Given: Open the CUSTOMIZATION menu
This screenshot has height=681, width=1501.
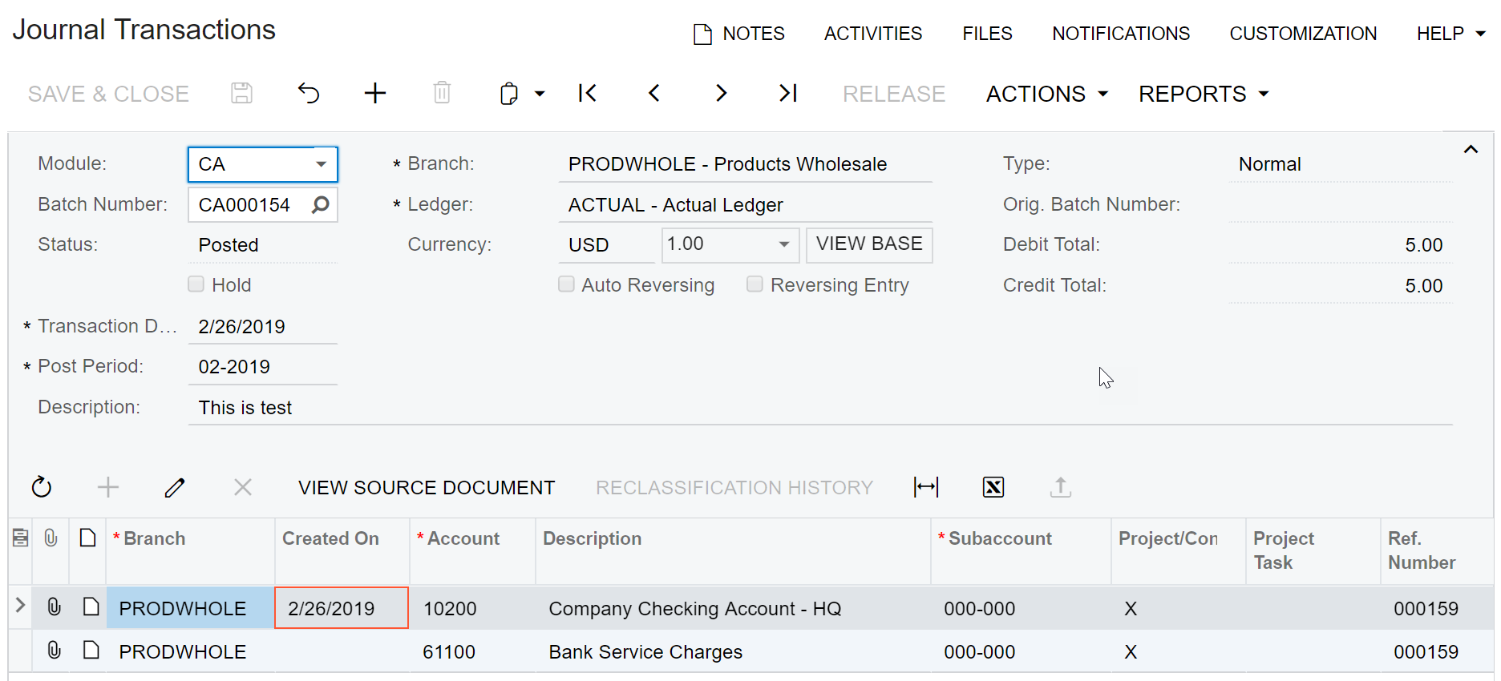Looking at the screenshot, I should [1302, 34].
